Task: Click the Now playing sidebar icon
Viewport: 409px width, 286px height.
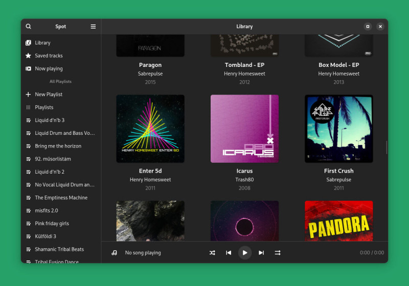Action: pos(28,68)
